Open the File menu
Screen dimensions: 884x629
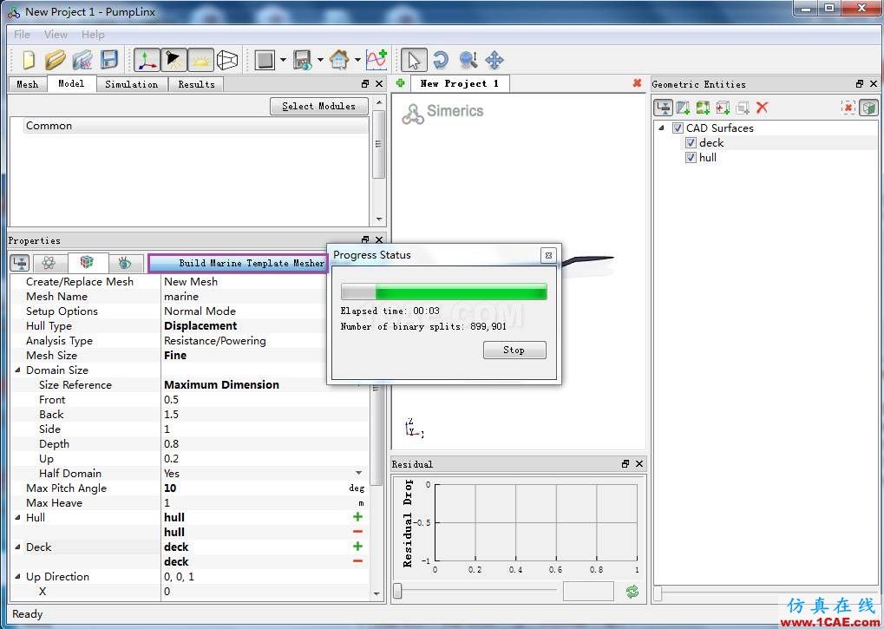(22, 35)
